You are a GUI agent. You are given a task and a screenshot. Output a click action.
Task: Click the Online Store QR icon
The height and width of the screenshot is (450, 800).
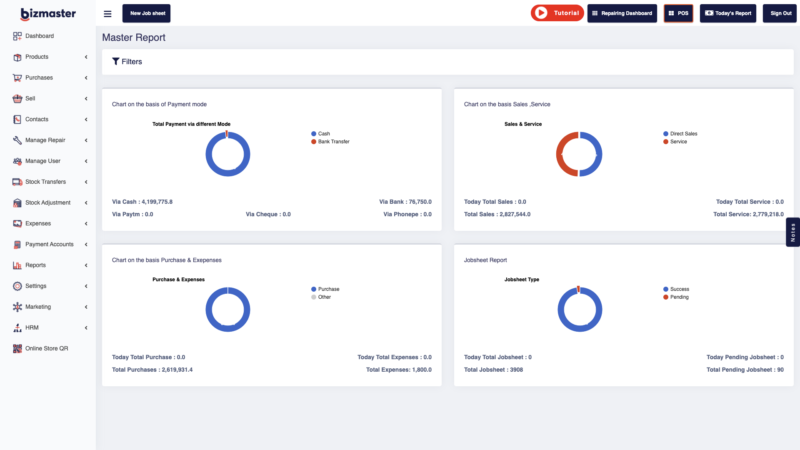17,348
